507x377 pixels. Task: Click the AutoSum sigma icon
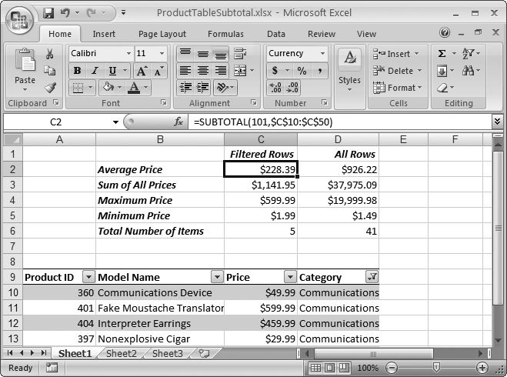coord(442,54)
